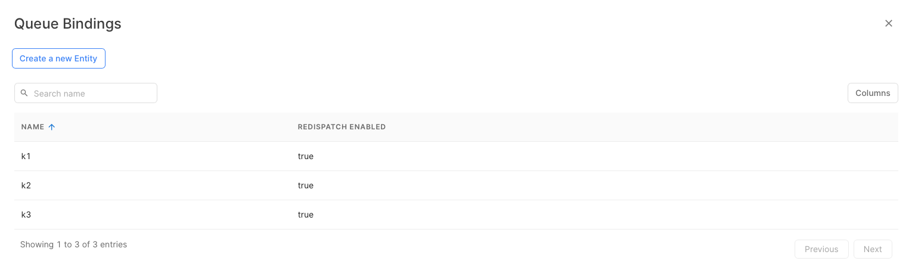
Task: Click the Queue Bindings dialog title
Action: tap(67, 24)
